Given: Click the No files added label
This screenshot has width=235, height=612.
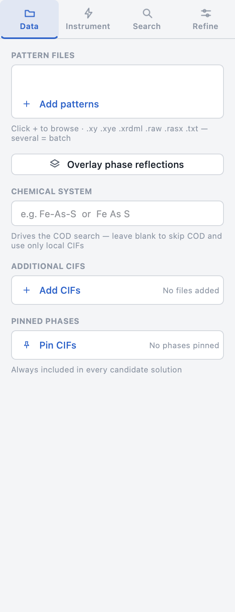Looking at the screenshot, I should point(191,290).
